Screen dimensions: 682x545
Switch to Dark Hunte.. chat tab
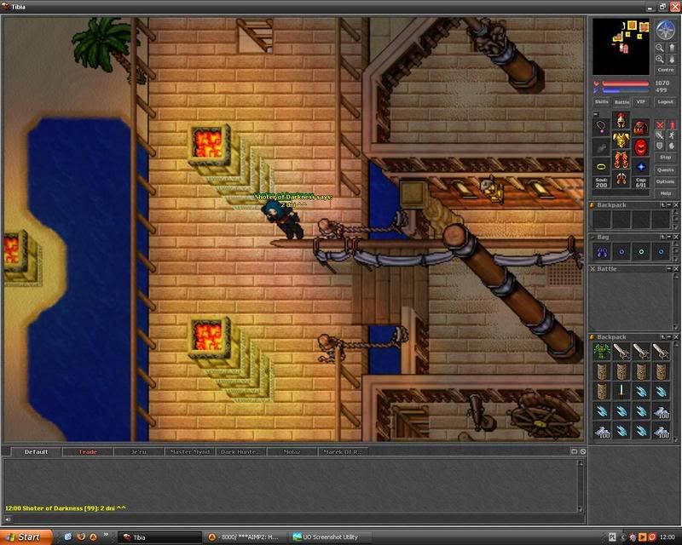(240, 451)
